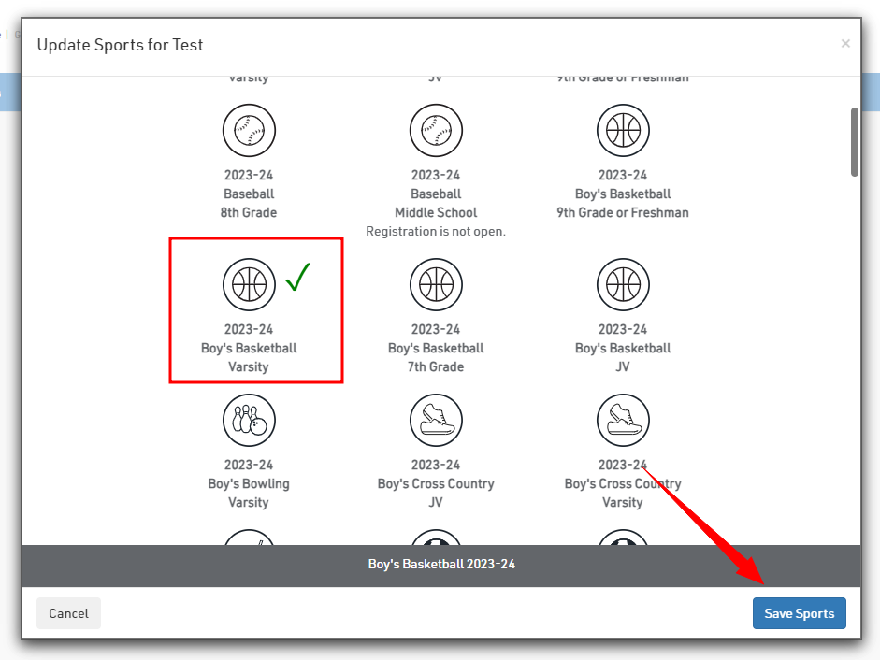Pick the Boy's Basketball JV icon

623,284
